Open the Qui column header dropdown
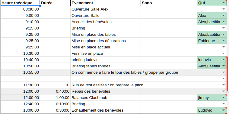The width and height of the screenshot is (229, 114). pyautogui.click(x=224, y=3)
